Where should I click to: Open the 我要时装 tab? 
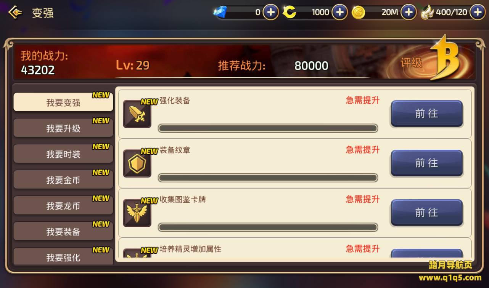[63, 154]
